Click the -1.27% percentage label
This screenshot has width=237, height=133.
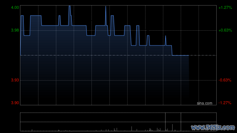point(225,103)
